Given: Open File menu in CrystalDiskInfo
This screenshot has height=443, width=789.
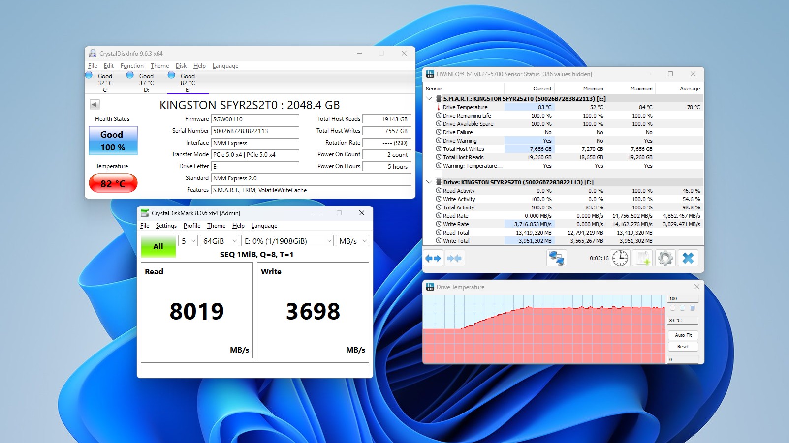Looking at the screenshot, I should pyautogui.click(x=93, y=66).
